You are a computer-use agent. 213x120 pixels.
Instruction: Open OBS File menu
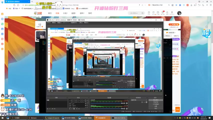click(x=49, y=23)
